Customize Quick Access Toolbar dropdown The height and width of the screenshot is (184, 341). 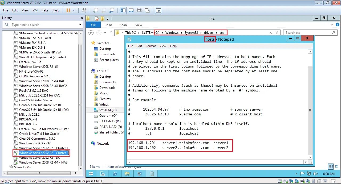point(108,19)
